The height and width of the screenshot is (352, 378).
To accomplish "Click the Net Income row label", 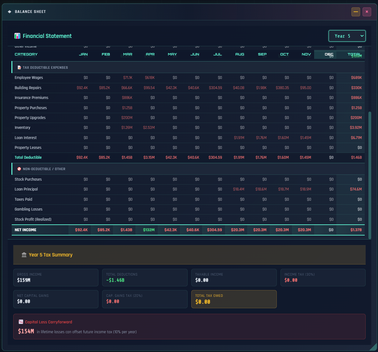I will [26, 230].
